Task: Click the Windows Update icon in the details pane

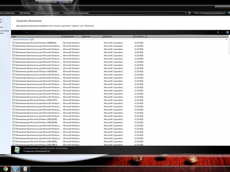Action: (x=17, y=150)
